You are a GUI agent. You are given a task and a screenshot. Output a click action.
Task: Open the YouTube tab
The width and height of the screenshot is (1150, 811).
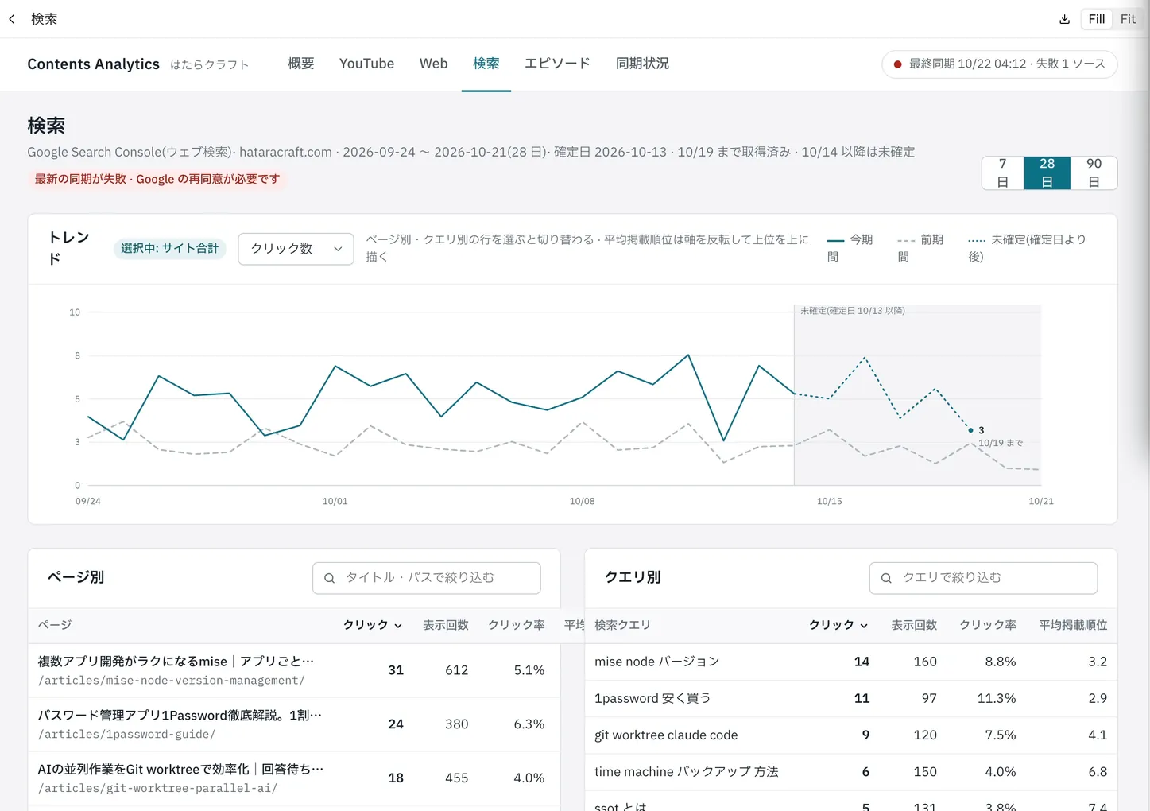[x=366, y=64]
